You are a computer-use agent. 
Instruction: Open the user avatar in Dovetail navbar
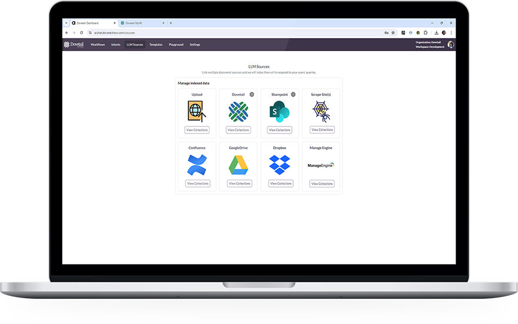coord(451,45)
